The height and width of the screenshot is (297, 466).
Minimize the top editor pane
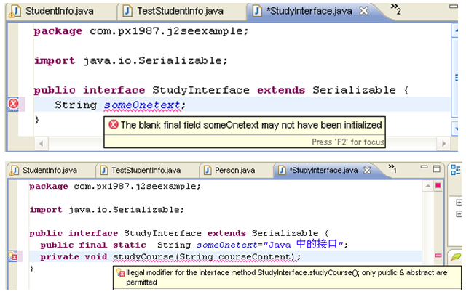pos(453,7)
